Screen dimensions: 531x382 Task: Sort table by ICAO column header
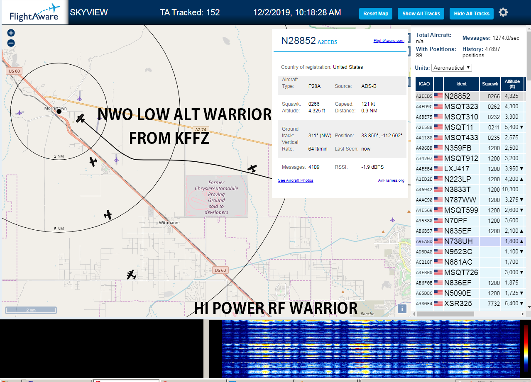[424, 84]
